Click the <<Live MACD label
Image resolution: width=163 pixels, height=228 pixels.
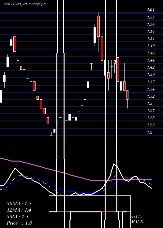pos(137,220)
